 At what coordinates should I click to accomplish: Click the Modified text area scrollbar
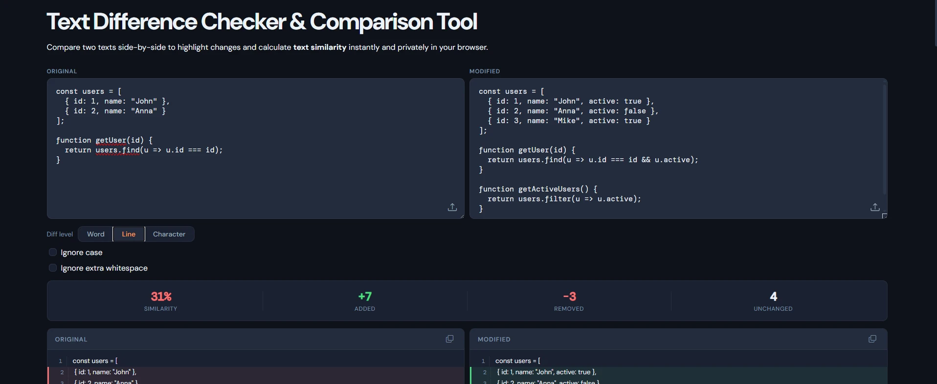[884, 139]
